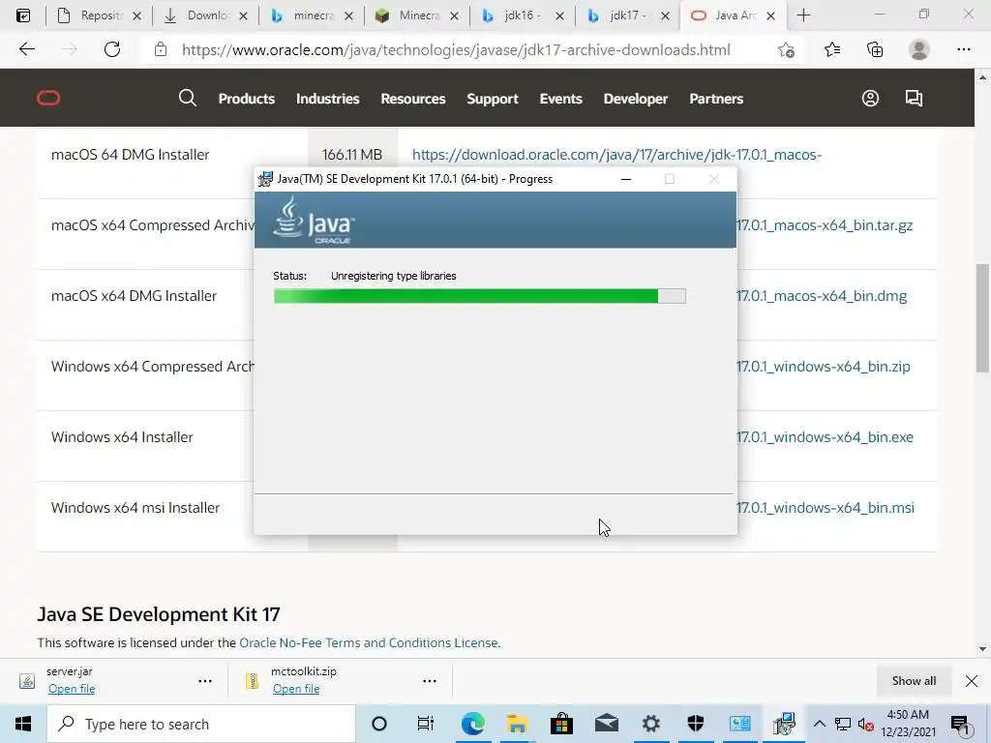This screenshot has height=743, width=991.
Task: Open the Oracle account profile icon
Action: point(870,98)
